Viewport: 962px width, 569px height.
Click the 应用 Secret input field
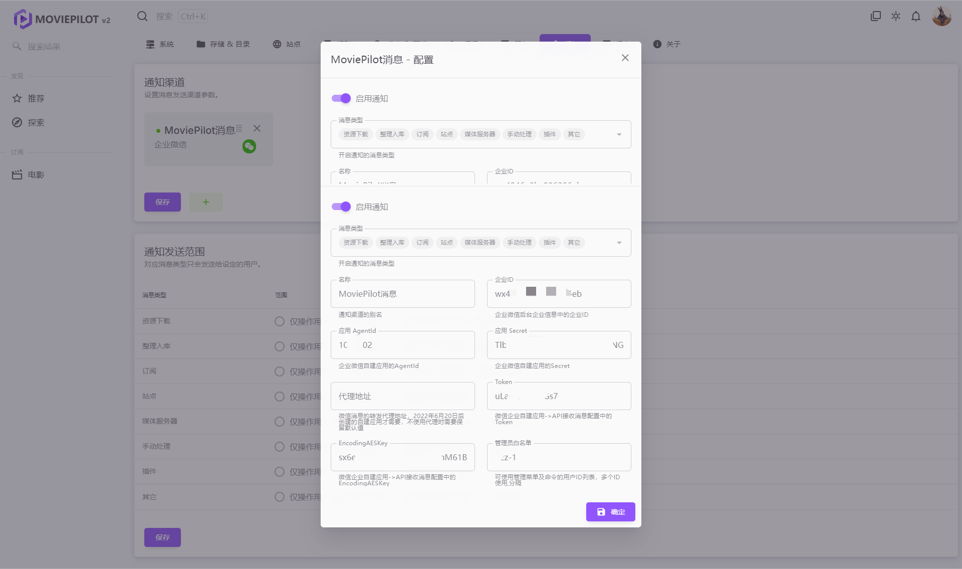pyautogui.click(x=559, y=345)
